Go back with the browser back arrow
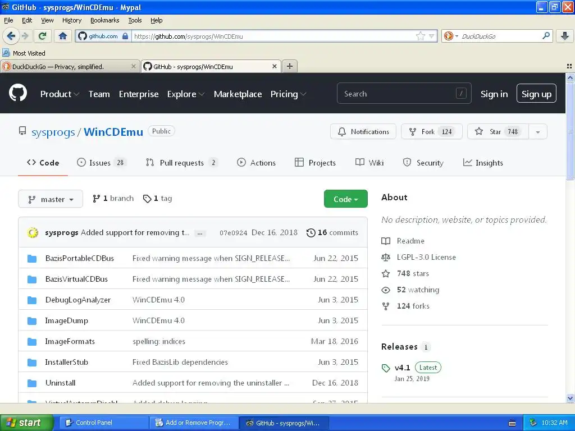 click(x=11, y=36)
